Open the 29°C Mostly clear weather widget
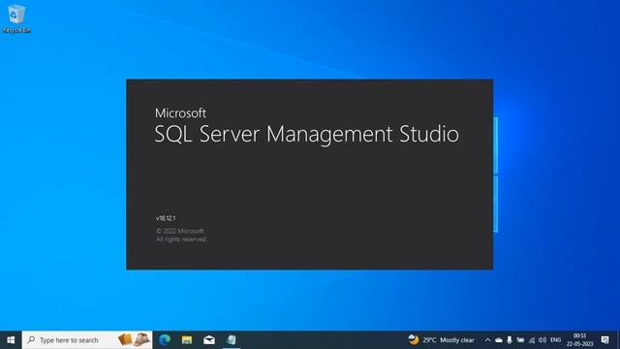 [441, 340]
